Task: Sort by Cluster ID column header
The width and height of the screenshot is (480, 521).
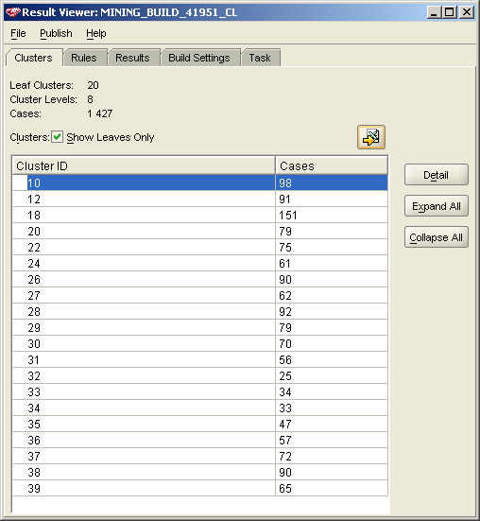Action: tap(144, 165)
